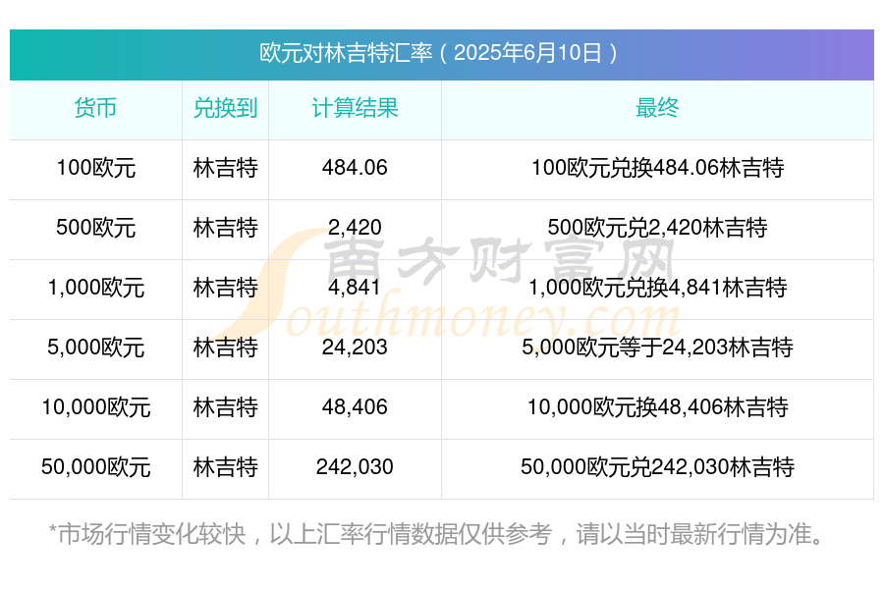The width and height of the screenshot is (884, 589).
Task: Click the 4,841 result value
Action: (x=355, y=288)
